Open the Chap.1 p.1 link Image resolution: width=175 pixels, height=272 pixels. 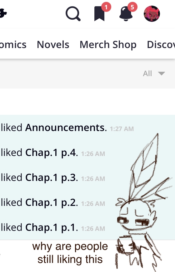52,228
